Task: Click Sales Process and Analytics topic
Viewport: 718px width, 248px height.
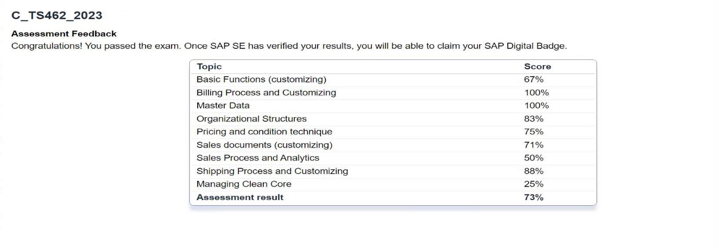Action: (x=258, y=158)
